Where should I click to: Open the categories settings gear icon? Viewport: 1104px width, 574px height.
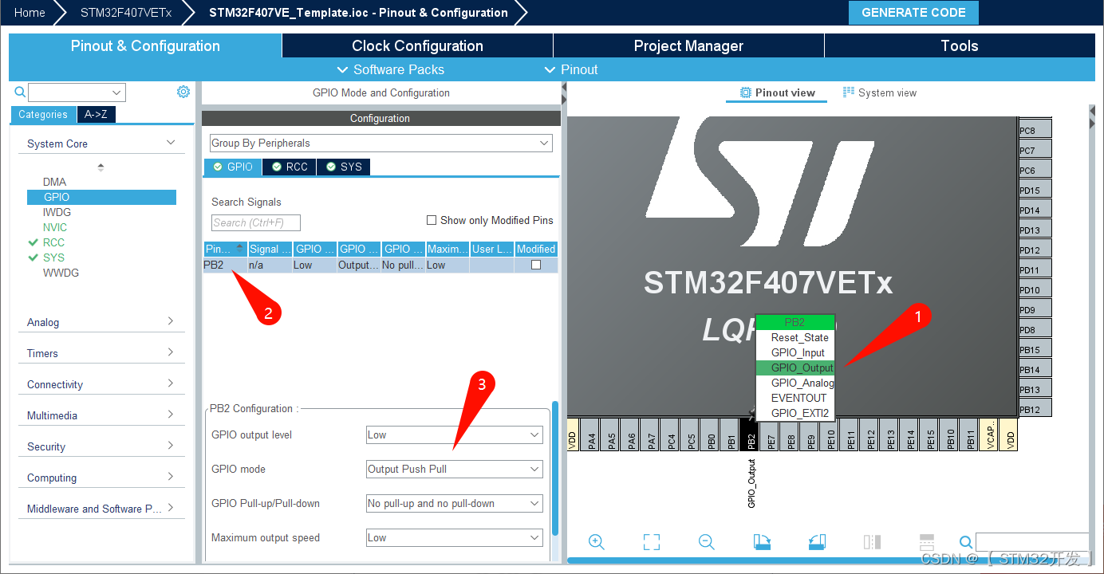(x=183, y=92)
